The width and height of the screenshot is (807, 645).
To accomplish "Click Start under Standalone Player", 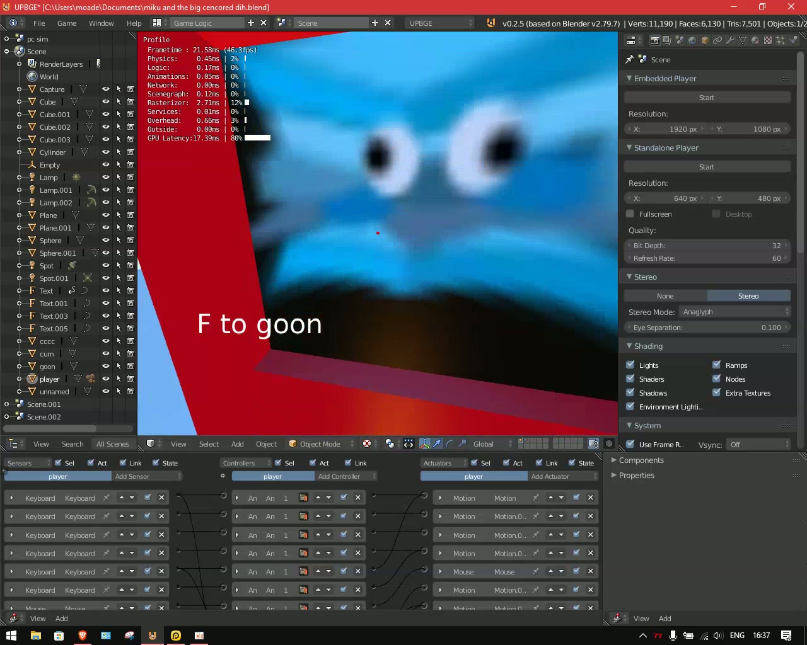I will pos(707,167).
